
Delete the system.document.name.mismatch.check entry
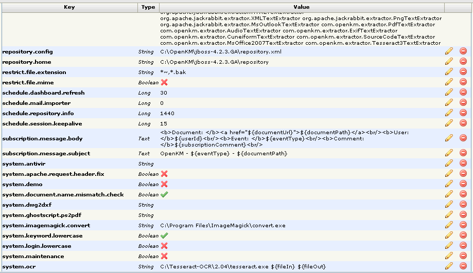tap(463, 194)
